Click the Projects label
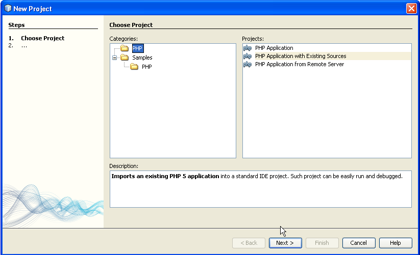The width and height of the screenshot is (420, 255). pyautogui.click(x=253, y=39)
